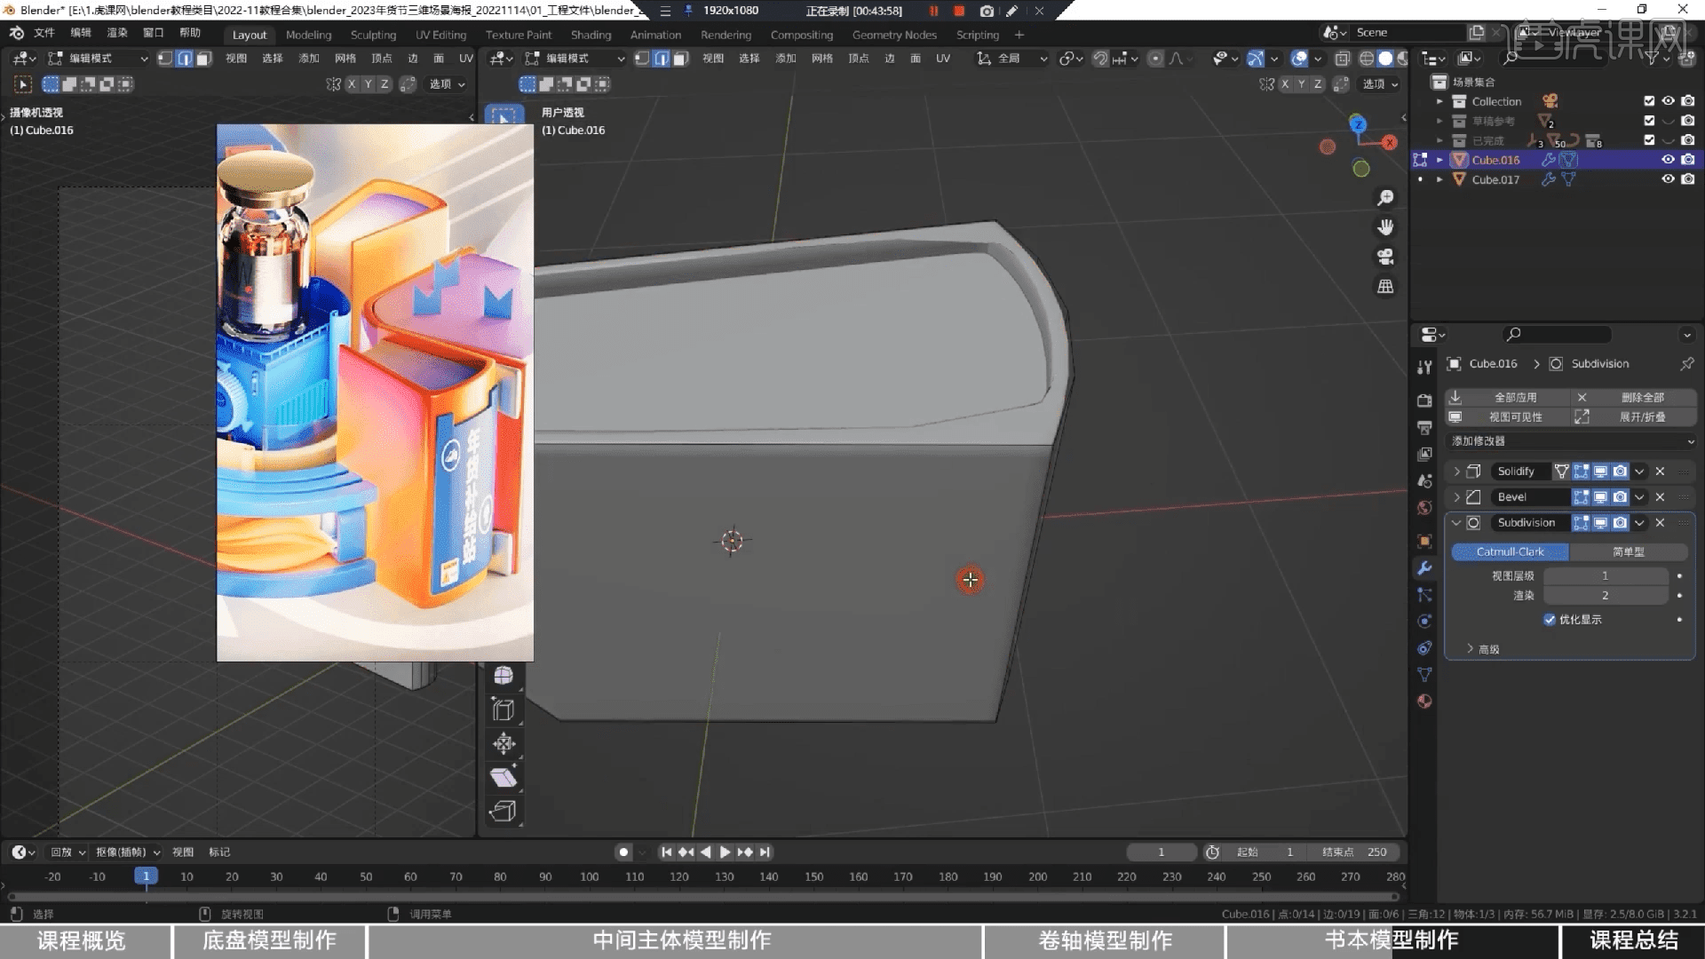
Task: Select the Shrink/Fatten tool in toolbar
Action: coord(504,743)
